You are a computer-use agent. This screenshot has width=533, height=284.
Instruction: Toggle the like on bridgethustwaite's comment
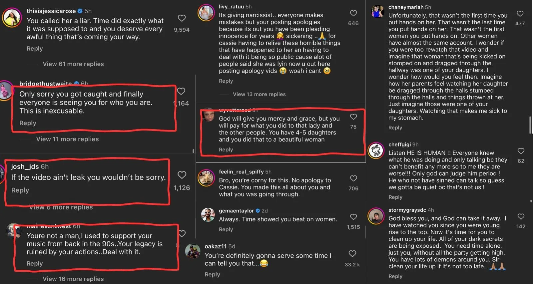pyautogui.click(x=182, y=91)
